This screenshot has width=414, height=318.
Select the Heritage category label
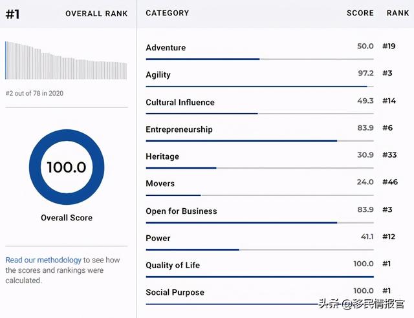[x=162, y=156]
